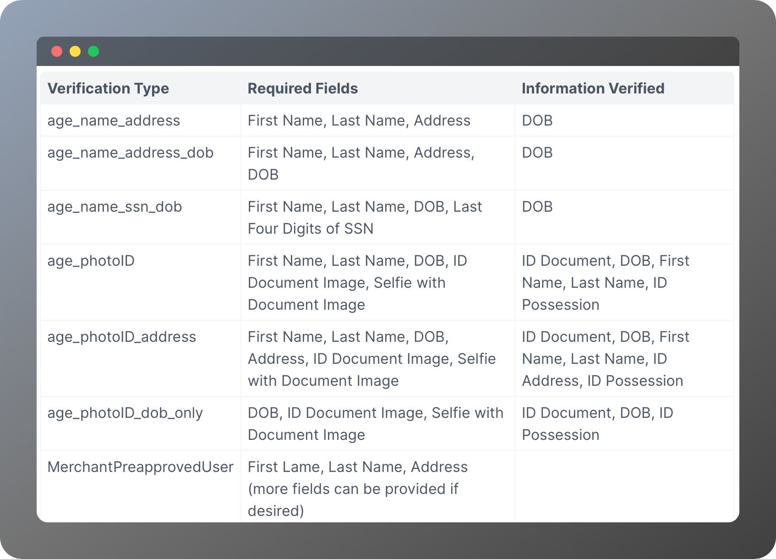Click 'ID Address, ID Possession' verified cell
This screenshot has width=776, height=559.
coord(624,359)
